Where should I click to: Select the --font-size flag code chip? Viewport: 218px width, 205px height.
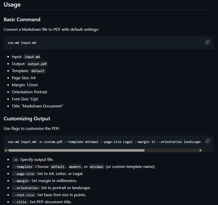(x=24, y=195)
